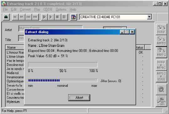Click the stop playback button
169x114 pixels.
57,17
